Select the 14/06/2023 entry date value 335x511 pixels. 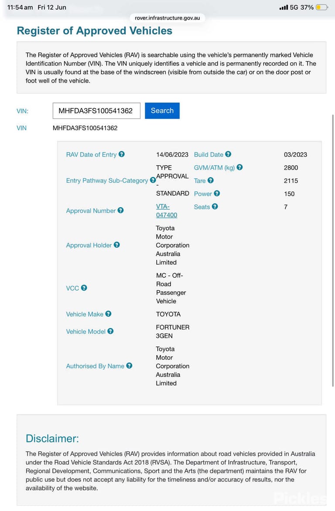(172, 154)
